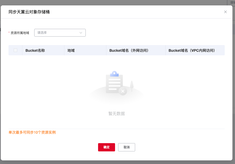Click the 取消 button
Image resolution: width=235 pixels, height=164 pixels.
coord(126,147)
